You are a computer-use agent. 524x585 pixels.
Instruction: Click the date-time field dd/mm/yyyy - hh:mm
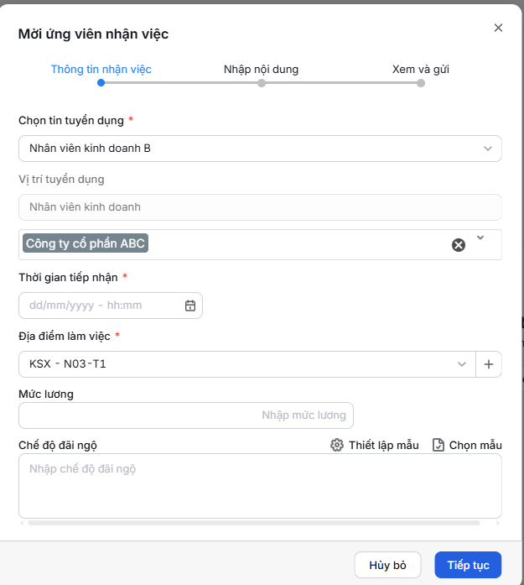pos(111,306)
